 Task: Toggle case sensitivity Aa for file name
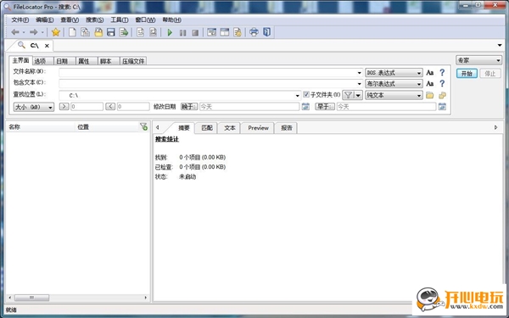pyautogui.click(x=430, y=73)
